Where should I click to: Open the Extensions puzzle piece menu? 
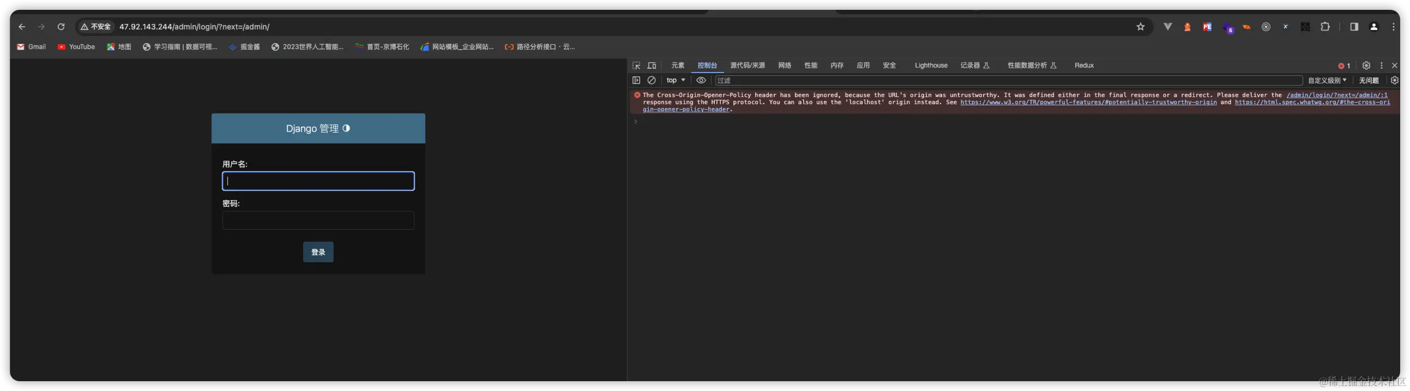1325,27
